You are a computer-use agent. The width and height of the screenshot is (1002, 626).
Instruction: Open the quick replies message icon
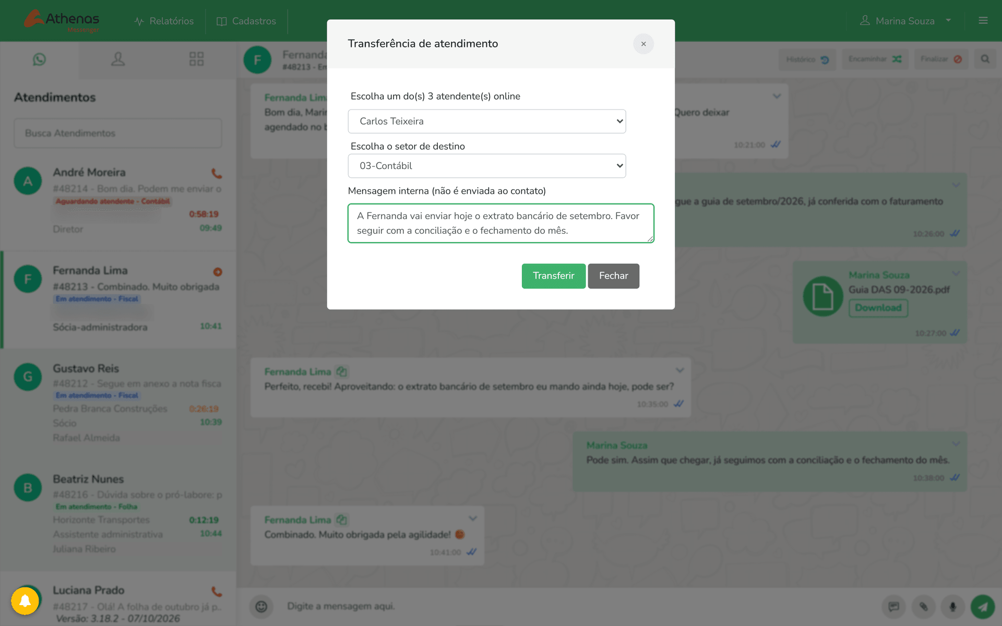pos(894,607)
